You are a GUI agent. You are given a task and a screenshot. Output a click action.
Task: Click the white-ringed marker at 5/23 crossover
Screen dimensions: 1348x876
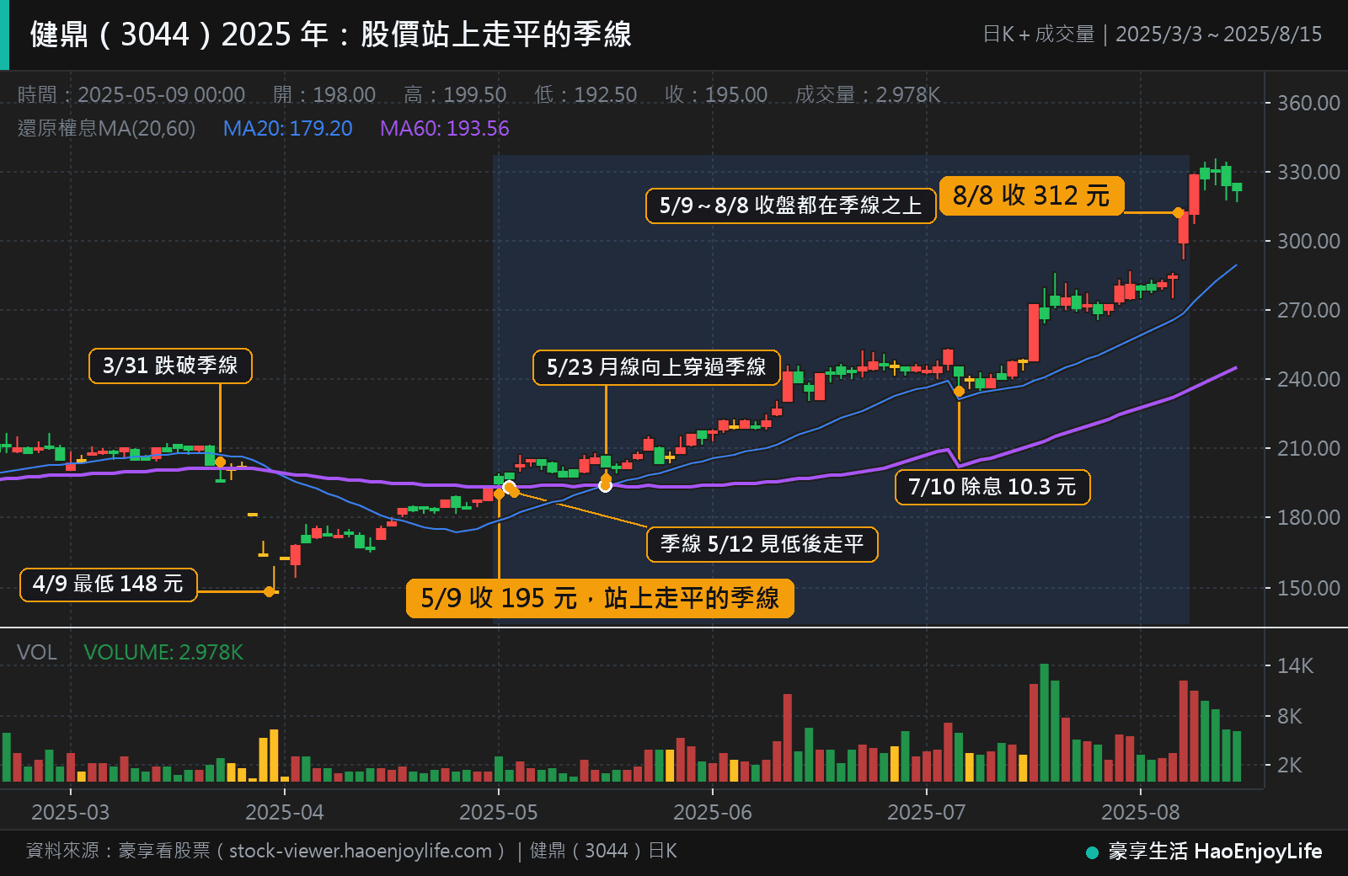coord(605,485)
